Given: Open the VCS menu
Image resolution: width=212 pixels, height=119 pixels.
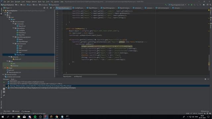Looking at the screenshot, I should click(x=52, y=2).
